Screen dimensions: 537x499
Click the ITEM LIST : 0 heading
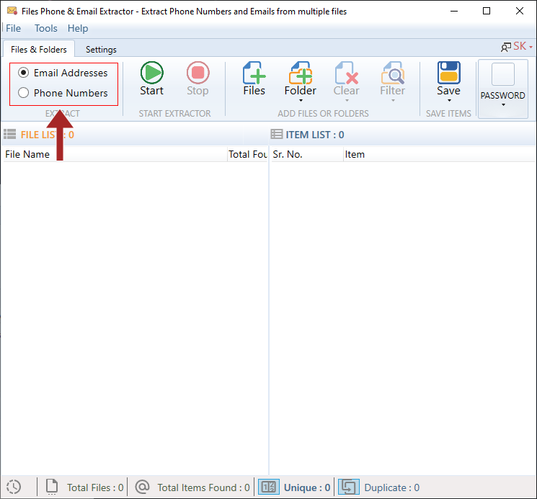(x=315, y=135)
